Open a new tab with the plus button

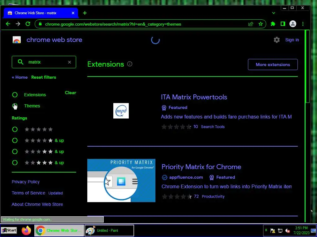(85, 13)
